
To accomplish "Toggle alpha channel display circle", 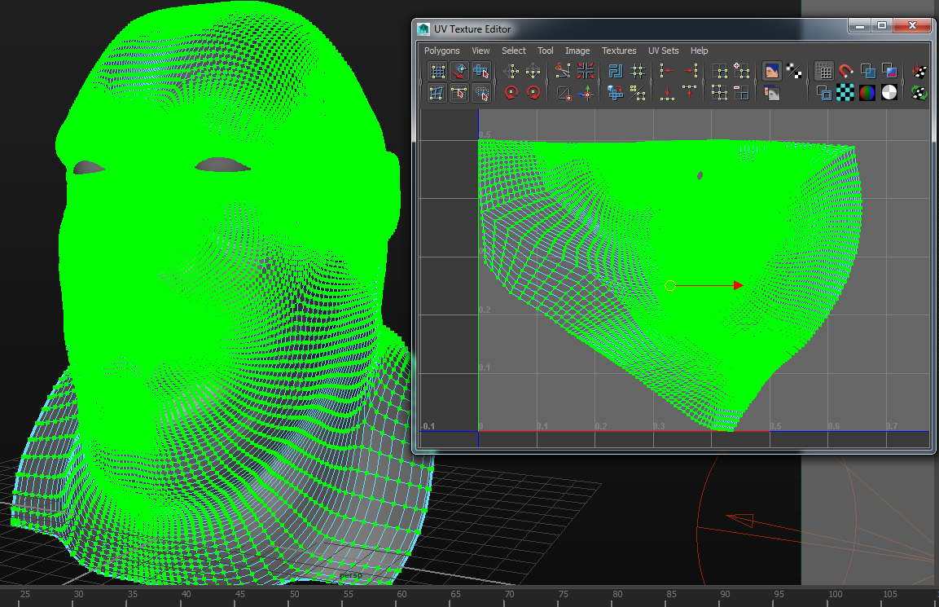I will [889, 93].
